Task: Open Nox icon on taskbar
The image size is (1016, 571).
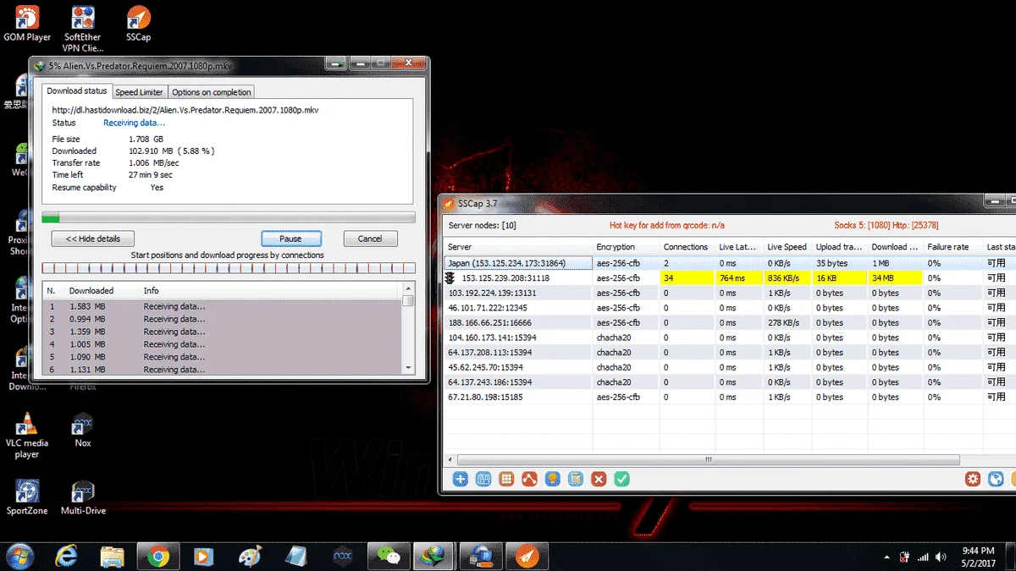Action: (x=342, y=556)
